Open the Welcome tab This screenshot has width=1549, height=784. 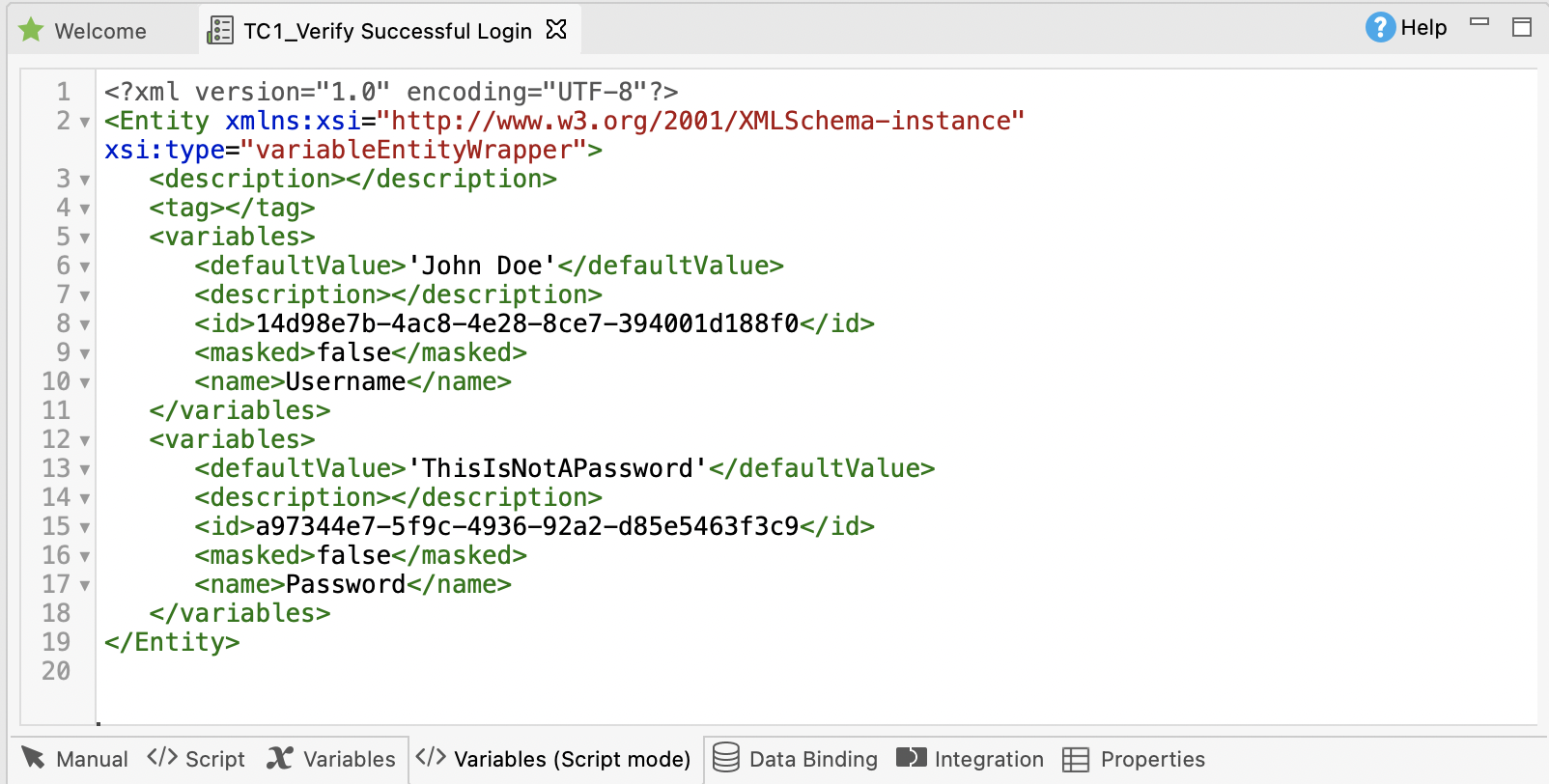[x=99, y=31]
